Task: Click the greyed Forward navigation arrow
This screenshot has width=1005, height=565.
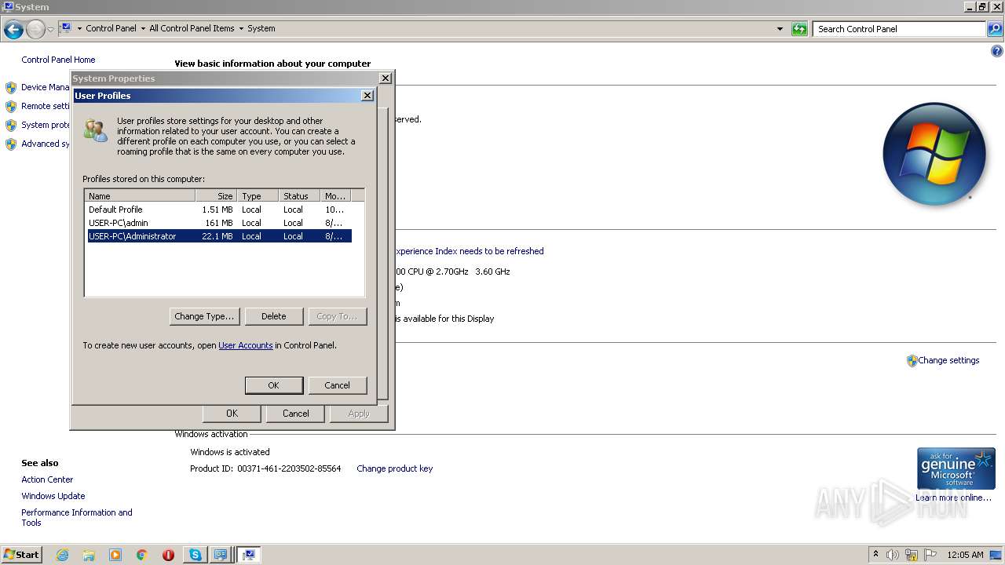Action: pos(35,30)
